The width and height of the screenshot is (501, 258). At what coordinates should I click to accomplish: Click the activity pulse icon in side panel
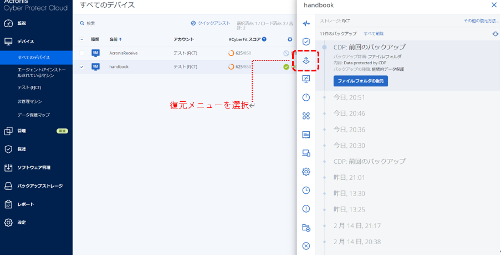coord(306,24)
